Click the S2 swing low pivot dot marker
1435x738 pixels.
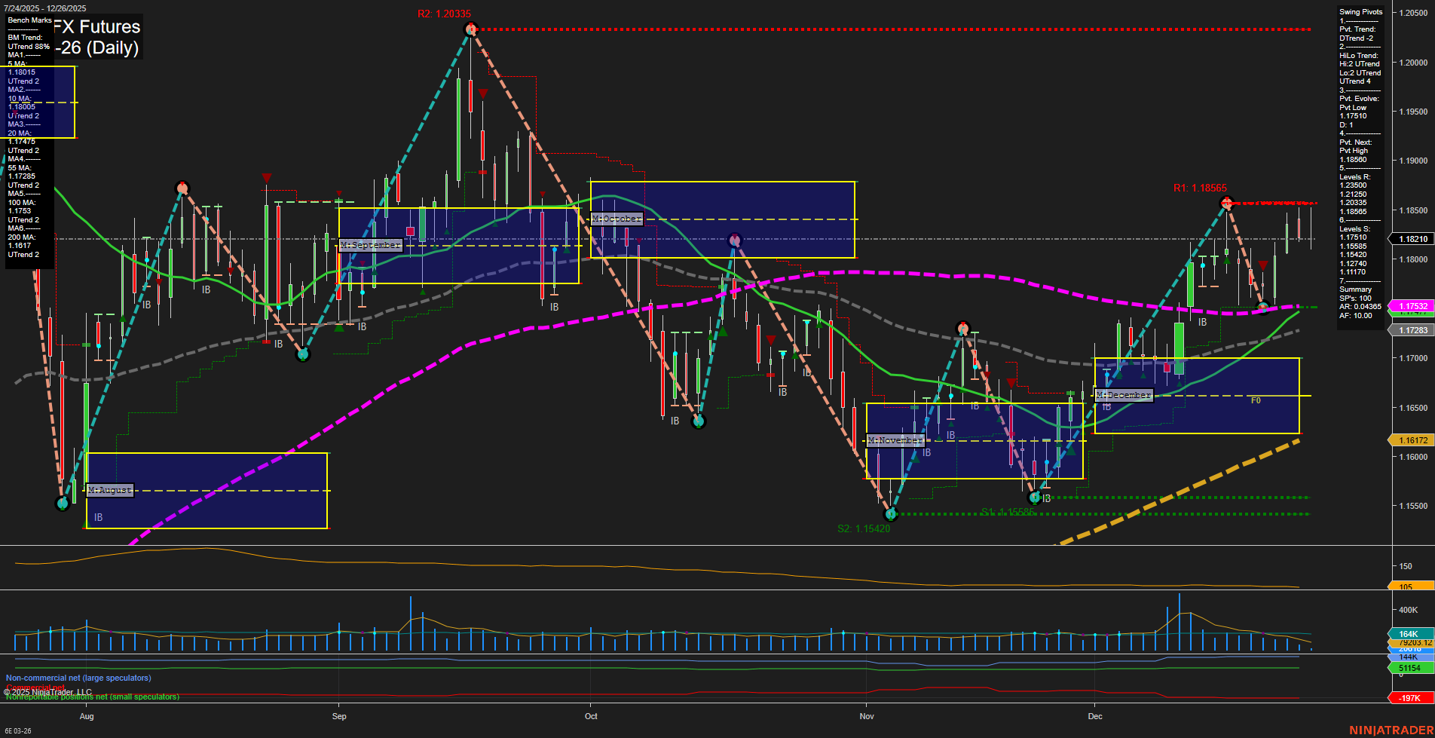click(x=891, y=516)
